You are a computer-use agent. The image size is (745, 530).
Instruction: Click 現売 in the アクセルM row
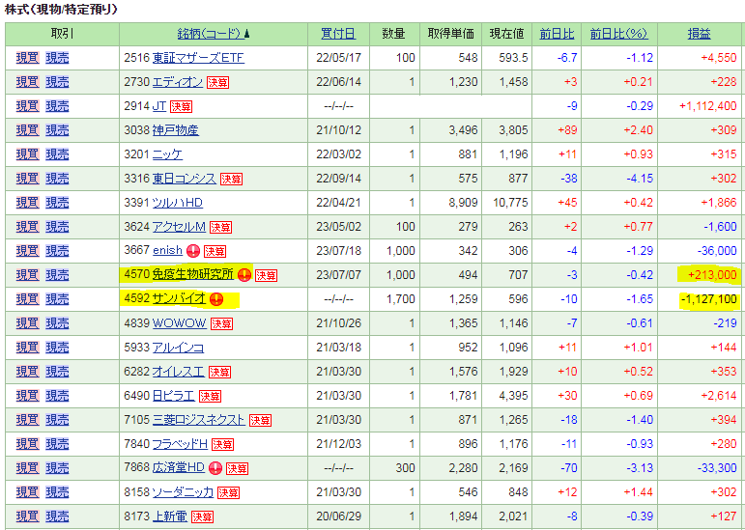point(57,227)
